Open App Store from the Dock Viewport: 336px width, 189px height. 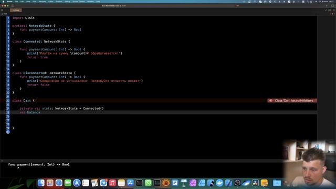pyautogui.click(x=130, y=183)
